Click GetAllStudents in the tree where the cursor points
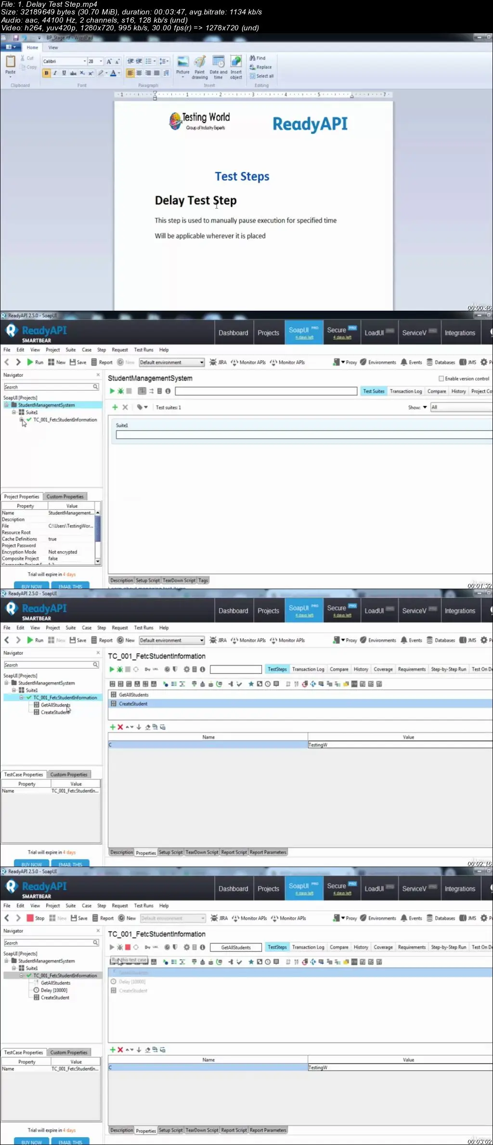 pyautogui.click(x=55, y=705)
